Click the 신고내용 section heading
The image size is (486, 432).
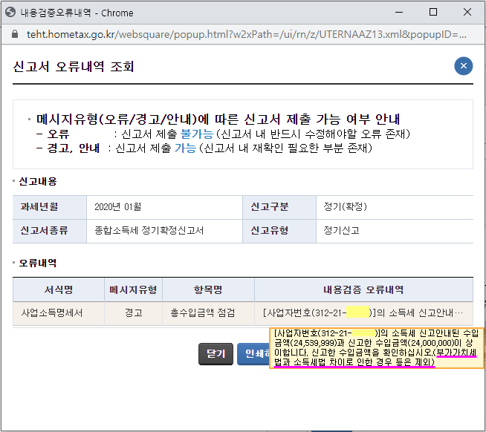[x=38, y=181]
